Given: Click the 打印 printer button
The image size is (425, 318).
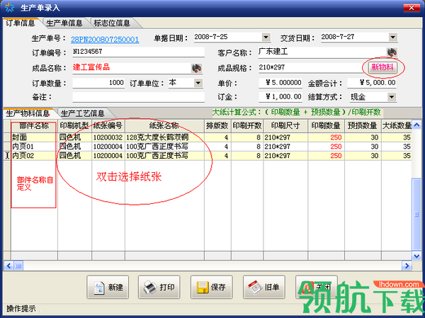Looking at the screenshot, I should (159, 287).
